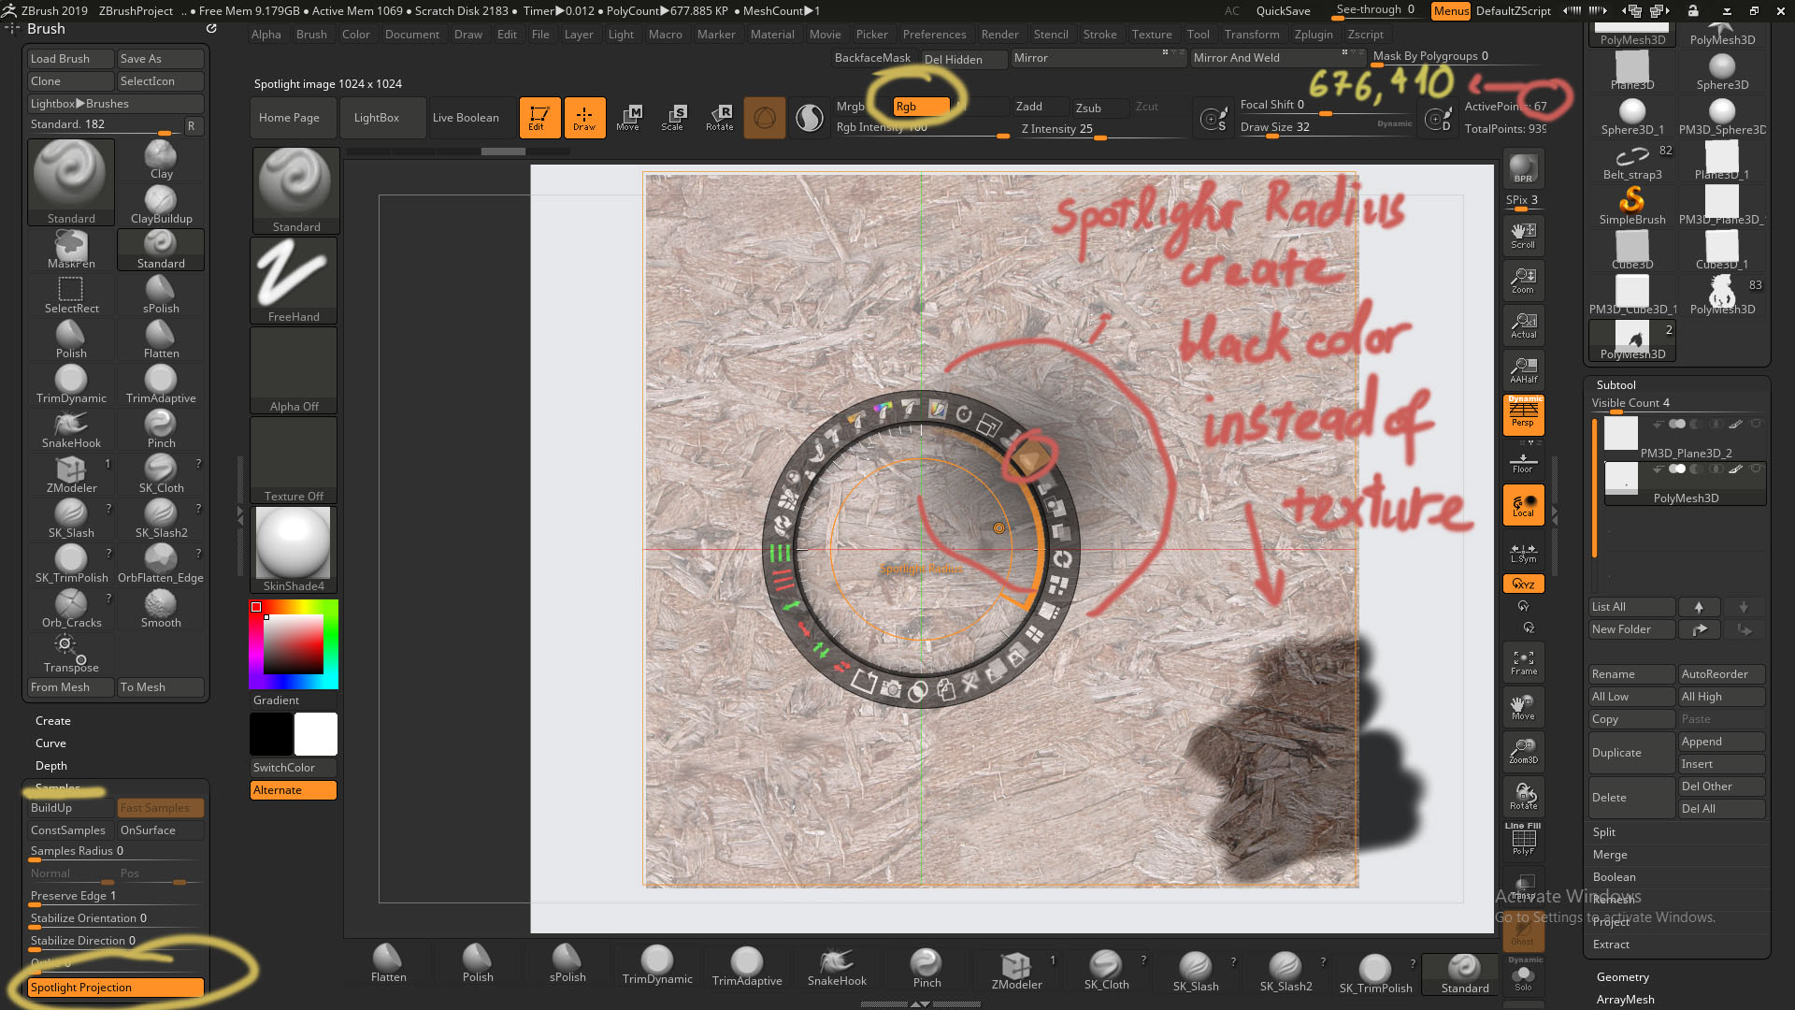Open the SkinShade4 material selector

(x=294, y=550)
